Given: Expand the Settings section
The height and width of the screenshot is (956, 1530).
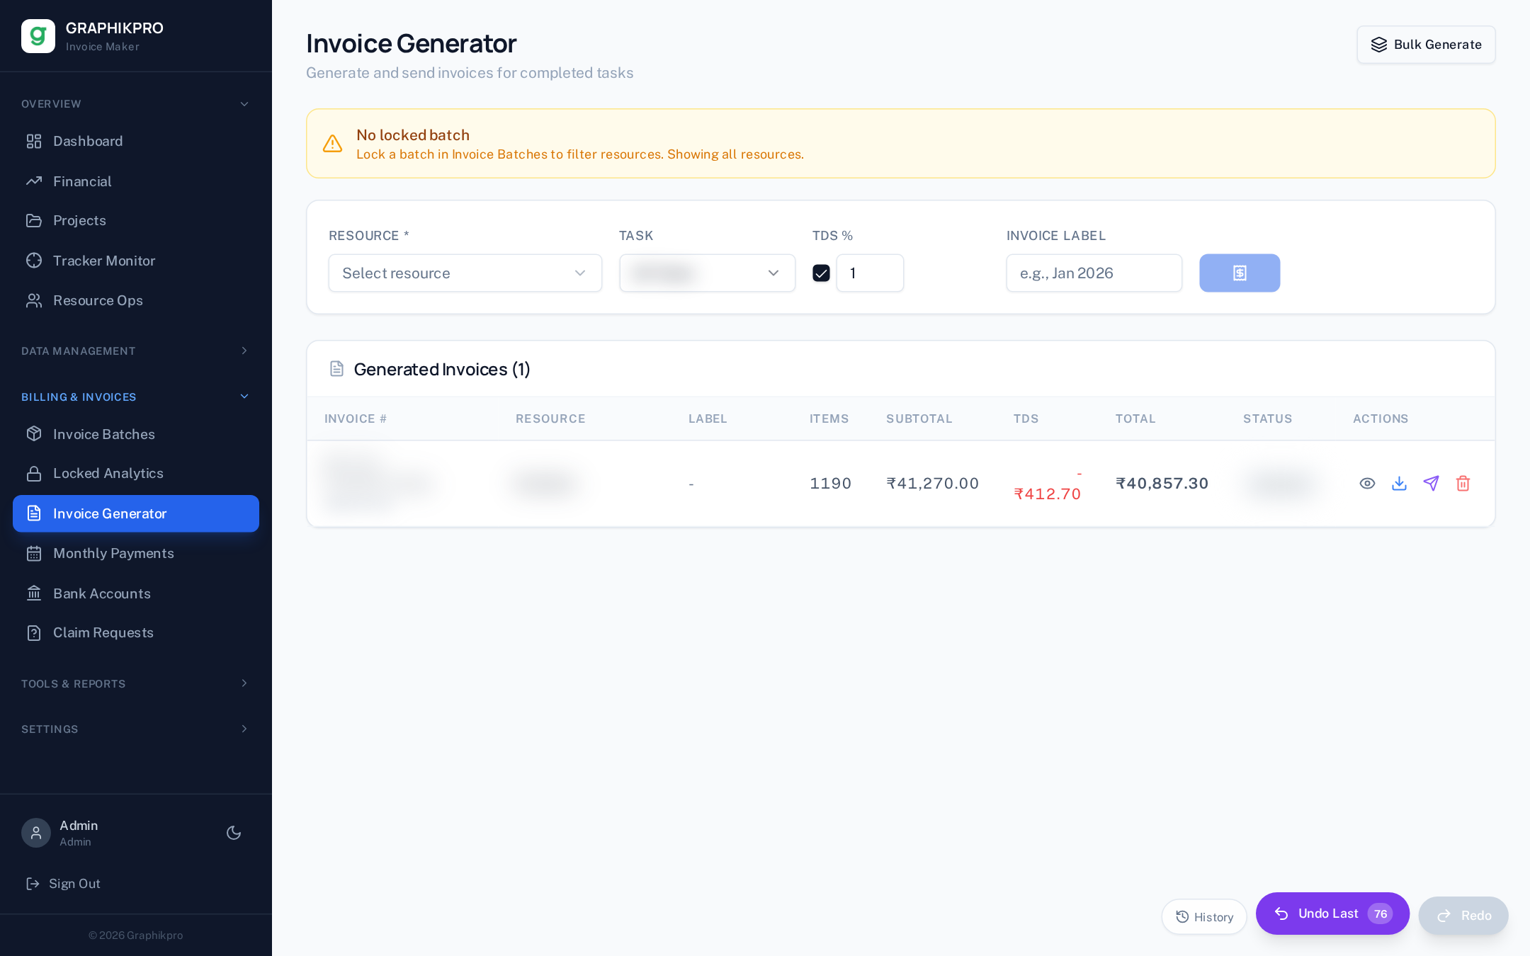Looking at the screenshot, I should pos(136,729).
